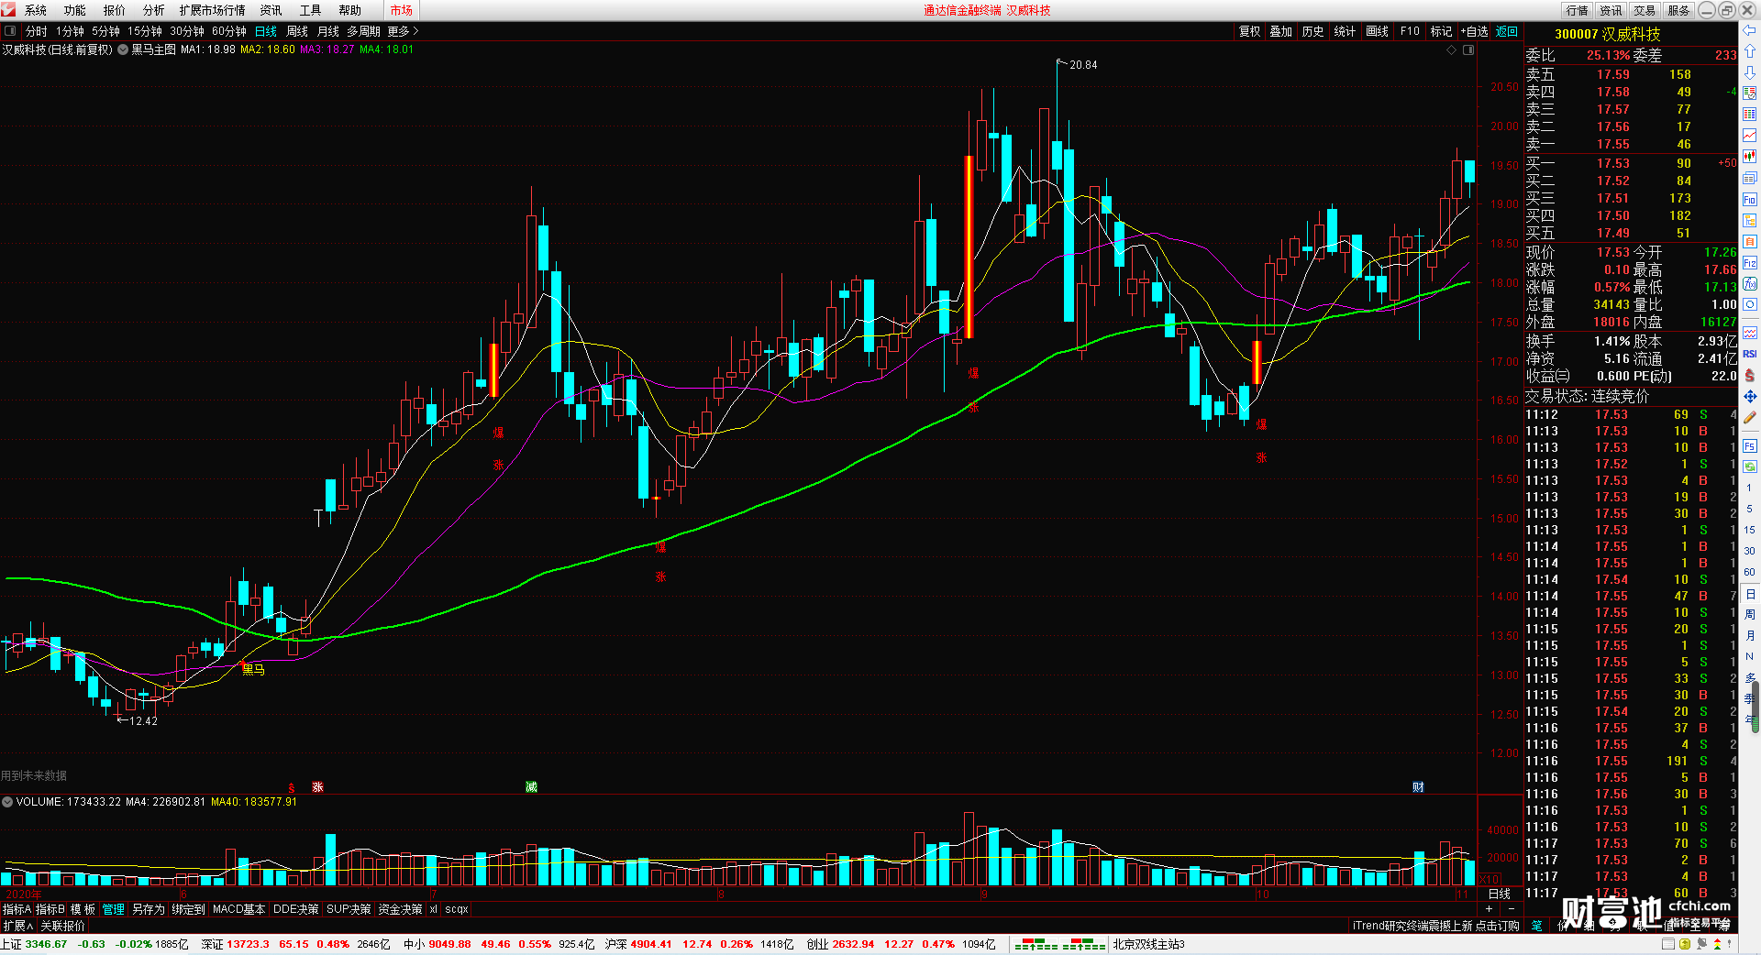Image resolution: width=1761 pixels, height=955 pixels.
Task: Click the MACD基本 indicator template
Action: (238, 909)
